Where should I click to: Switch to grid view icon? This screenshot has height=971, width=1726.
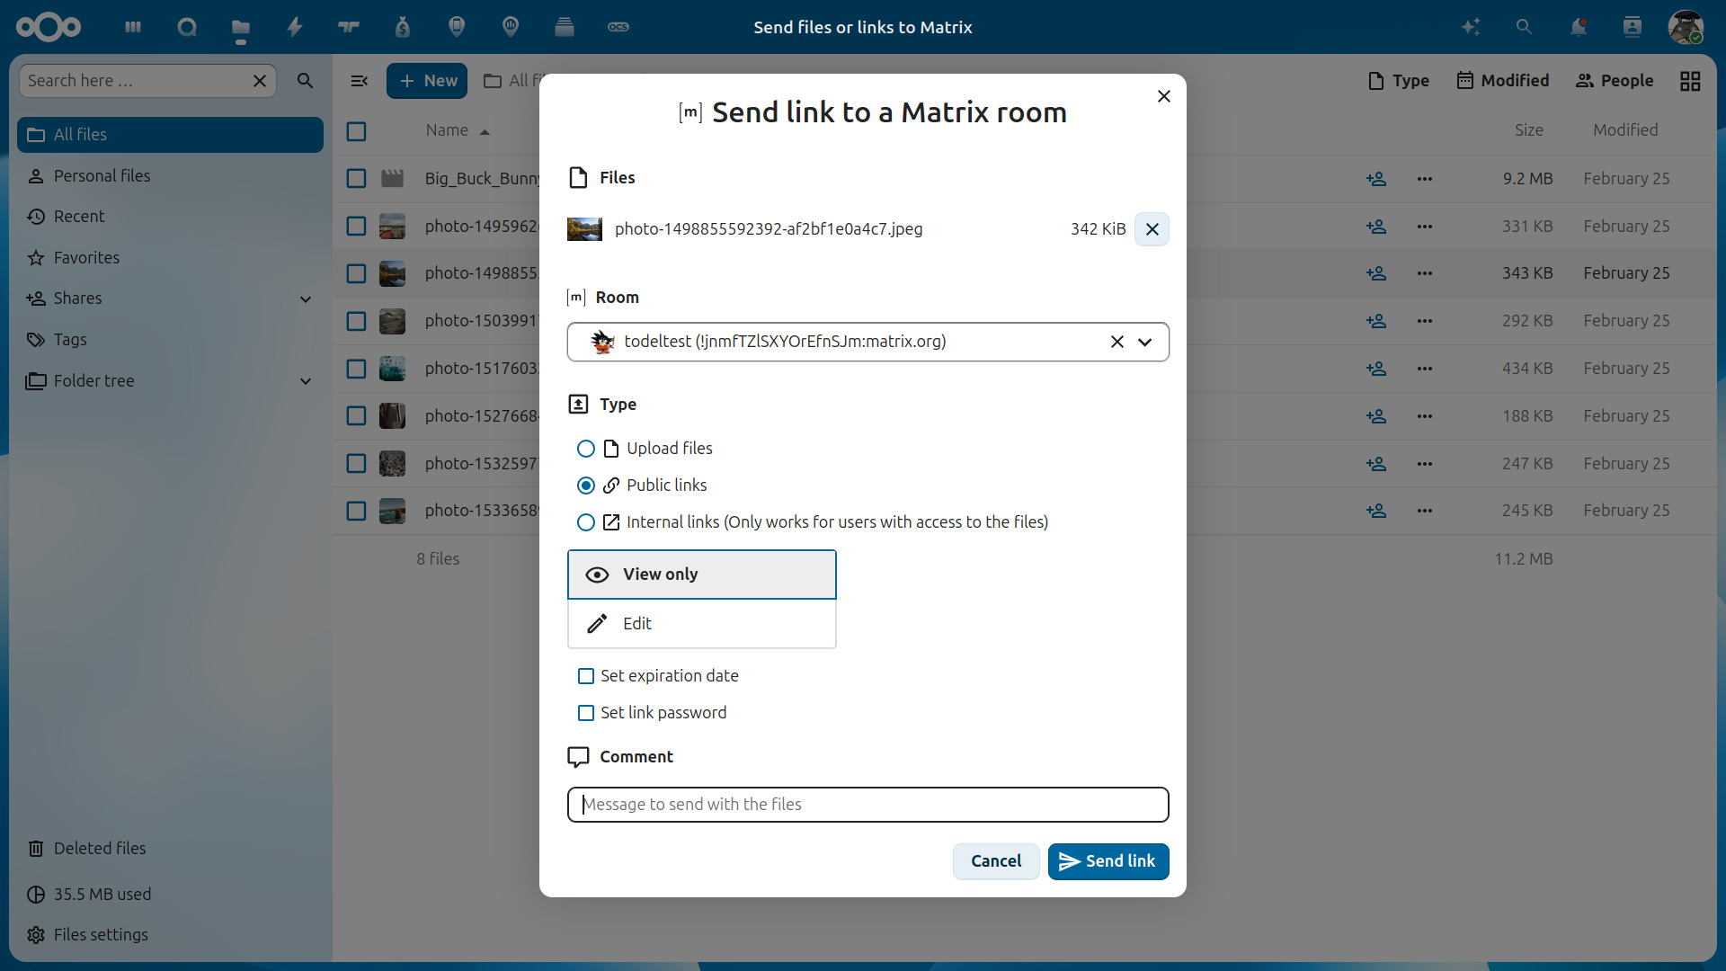1690,81
